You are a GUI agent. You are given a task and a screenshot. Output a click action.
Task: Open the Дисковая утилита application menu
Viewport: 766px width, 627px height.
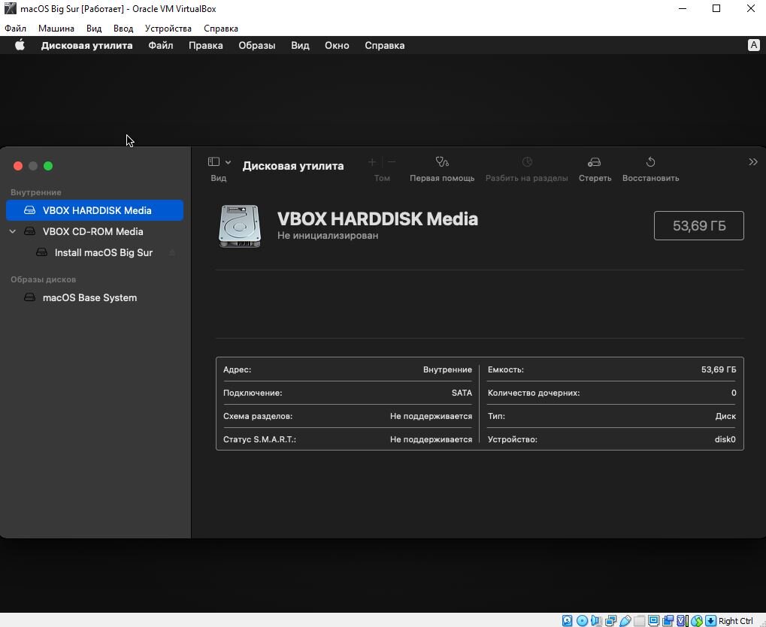(x=87, y=45)
